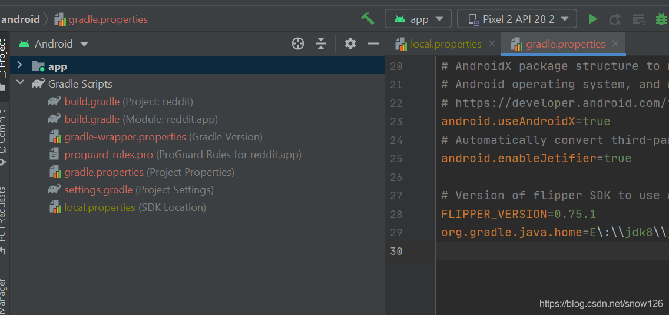Click the hammer Build Project icon
669x315 pixels.
pyautogui.click(x=367, y=19)
